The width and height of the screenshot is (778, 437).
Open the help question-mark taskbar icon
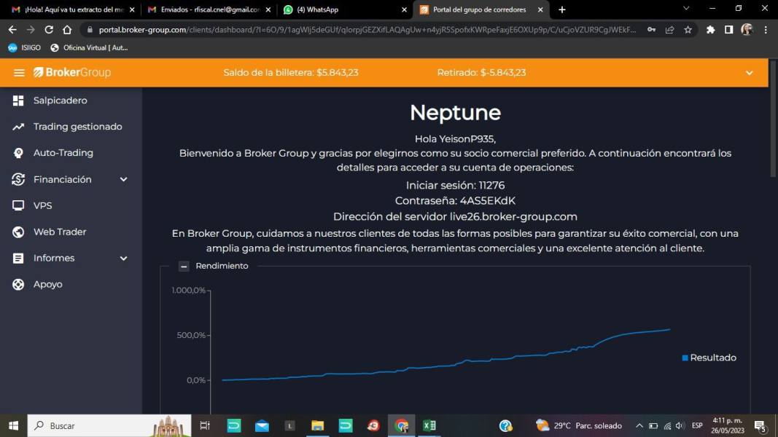(x=505, y=425)
